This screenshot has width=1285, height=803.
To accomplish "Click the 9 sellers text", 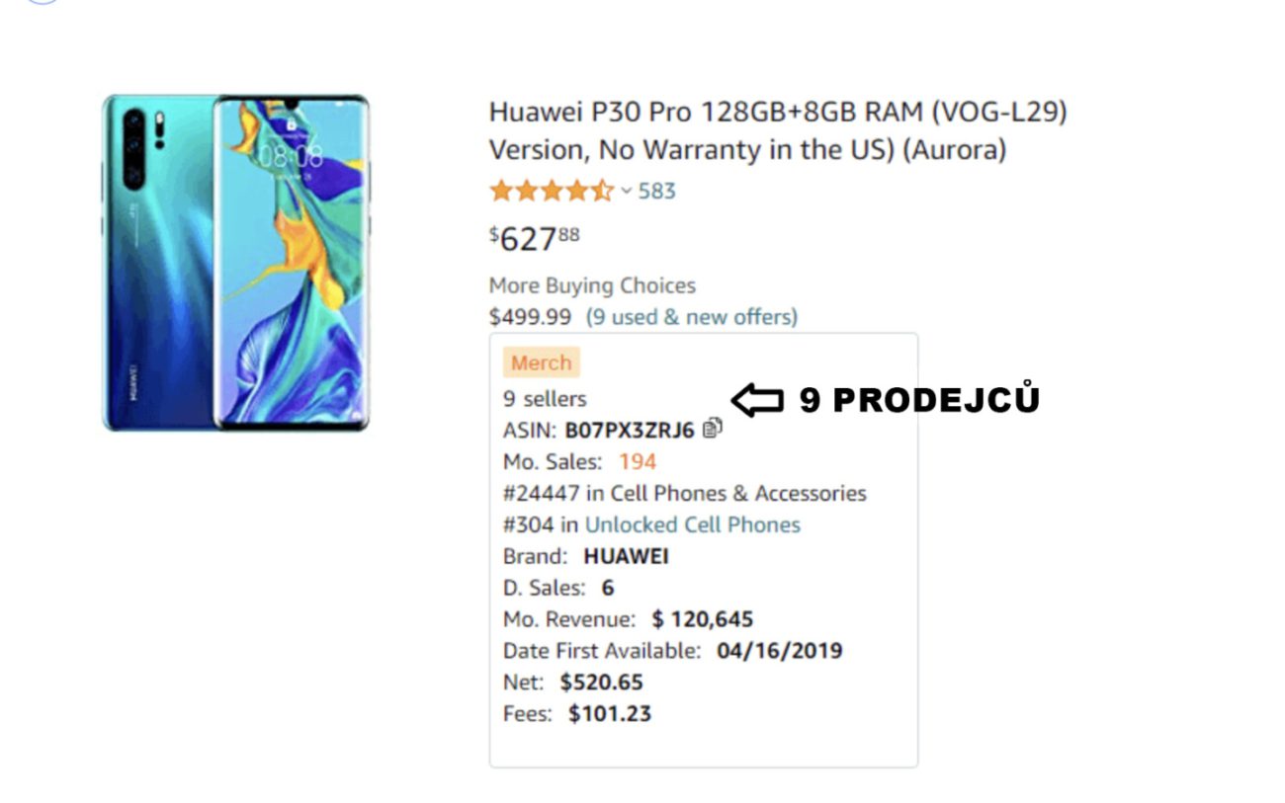I will 545,399.
